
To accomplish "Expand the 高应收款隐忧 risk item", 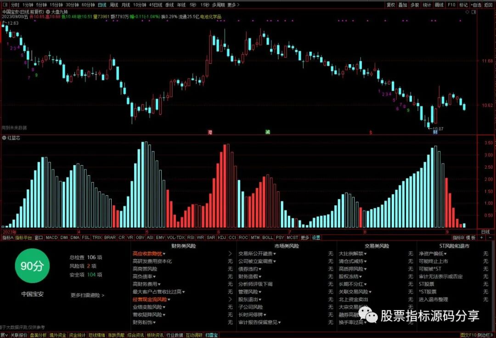I will (149, 254).
